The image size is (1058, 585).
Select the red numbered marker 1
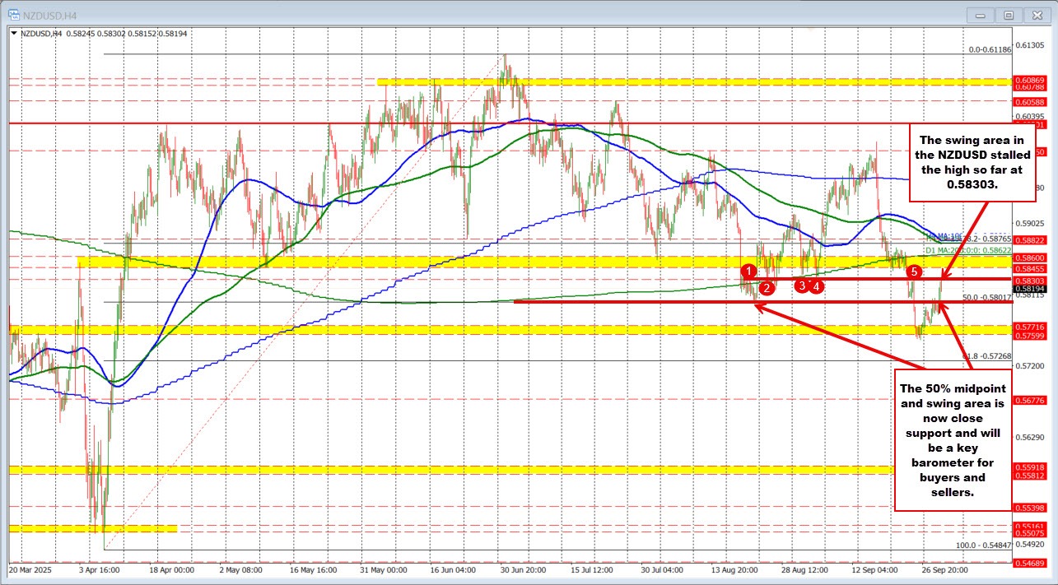[748, 270]
